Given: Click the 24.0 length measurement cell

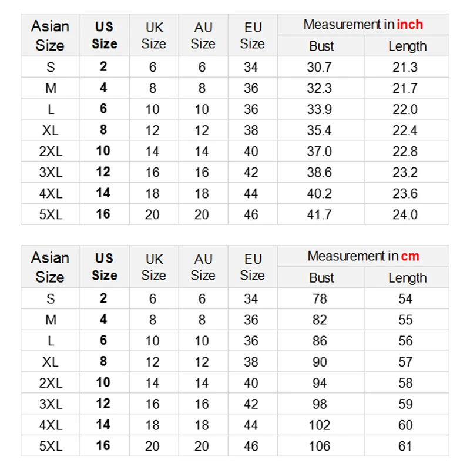Looking at the screenshot, I should tap(405, 214).
